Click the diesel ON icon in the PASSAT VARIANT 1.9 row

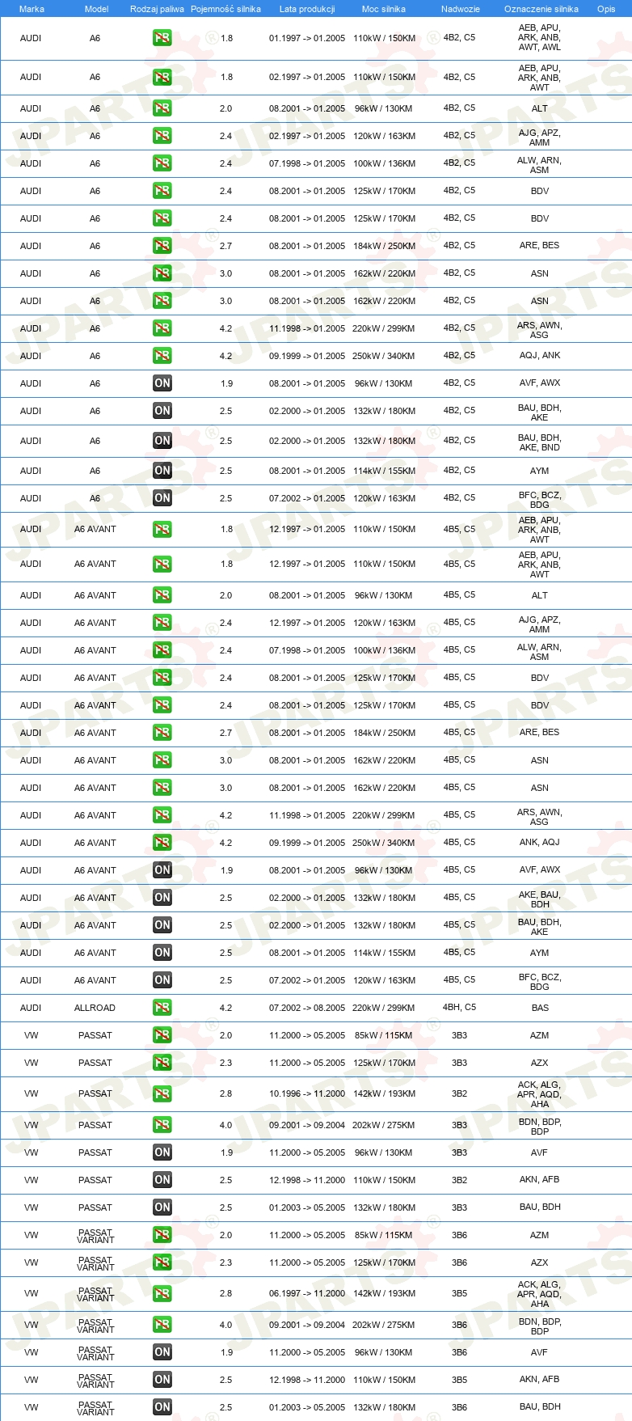click(x=162, y=1352)
